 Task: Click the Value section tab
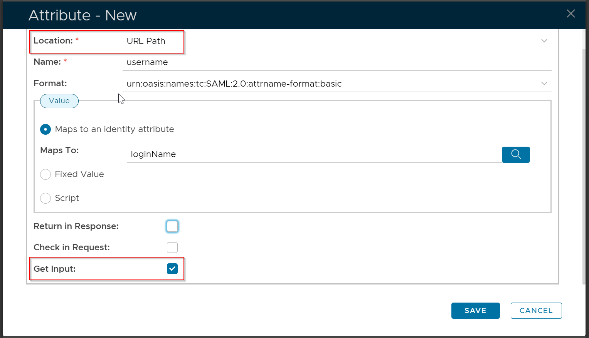coord(59,101)
